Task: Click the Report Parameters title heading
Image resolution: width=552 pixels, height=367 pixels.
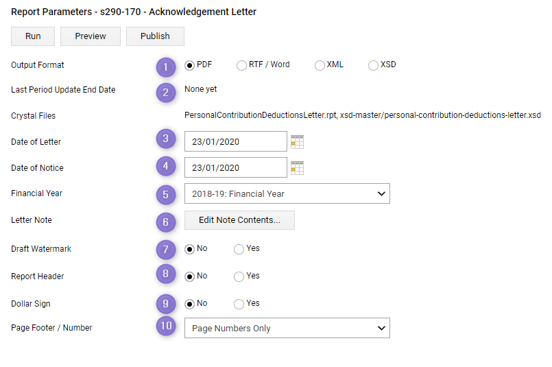Action: tap(134, 12)
